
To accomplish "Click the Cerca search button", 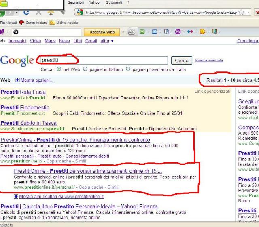I will pyautogui.click(x=182, y=60).
